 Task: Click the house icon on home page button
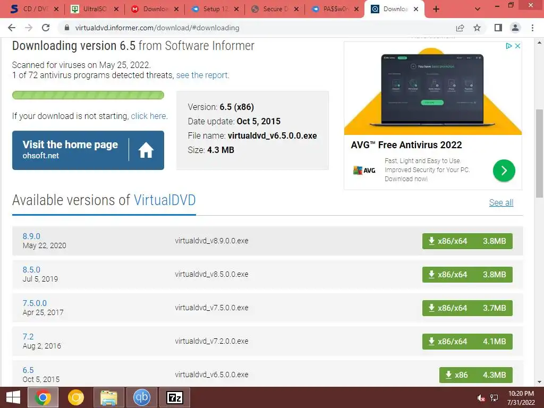(146, 150)
